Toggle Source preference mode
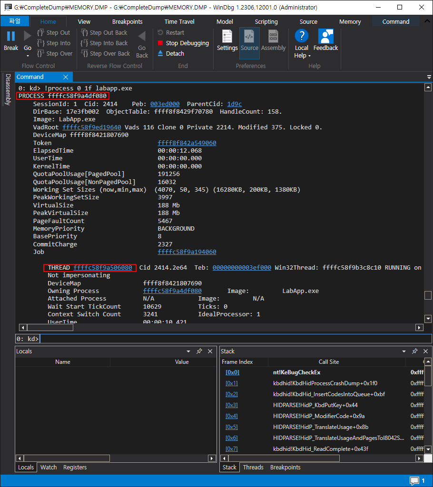The image size is (433, 487). coord(249,43)
